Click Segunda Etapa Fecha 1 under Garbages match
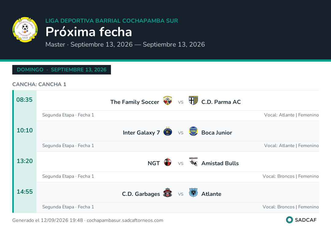 68,207
